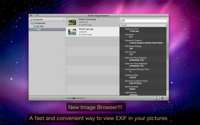The height and width of the screenshot is (125, 200).
Task: Click the scrollbar up arrow
Action: coord(167,92)
